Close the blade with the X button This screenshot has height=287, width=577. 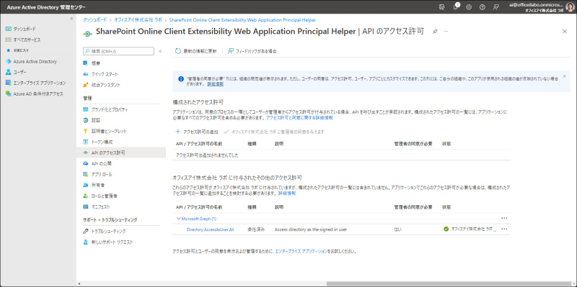coord(565,32)
